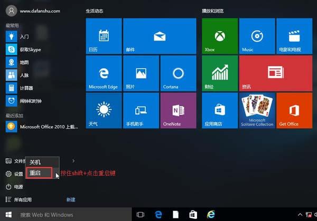Open Microsoft Solitaire Collection tile
This screenshot has height=221, width=317.
click(257, 110)
